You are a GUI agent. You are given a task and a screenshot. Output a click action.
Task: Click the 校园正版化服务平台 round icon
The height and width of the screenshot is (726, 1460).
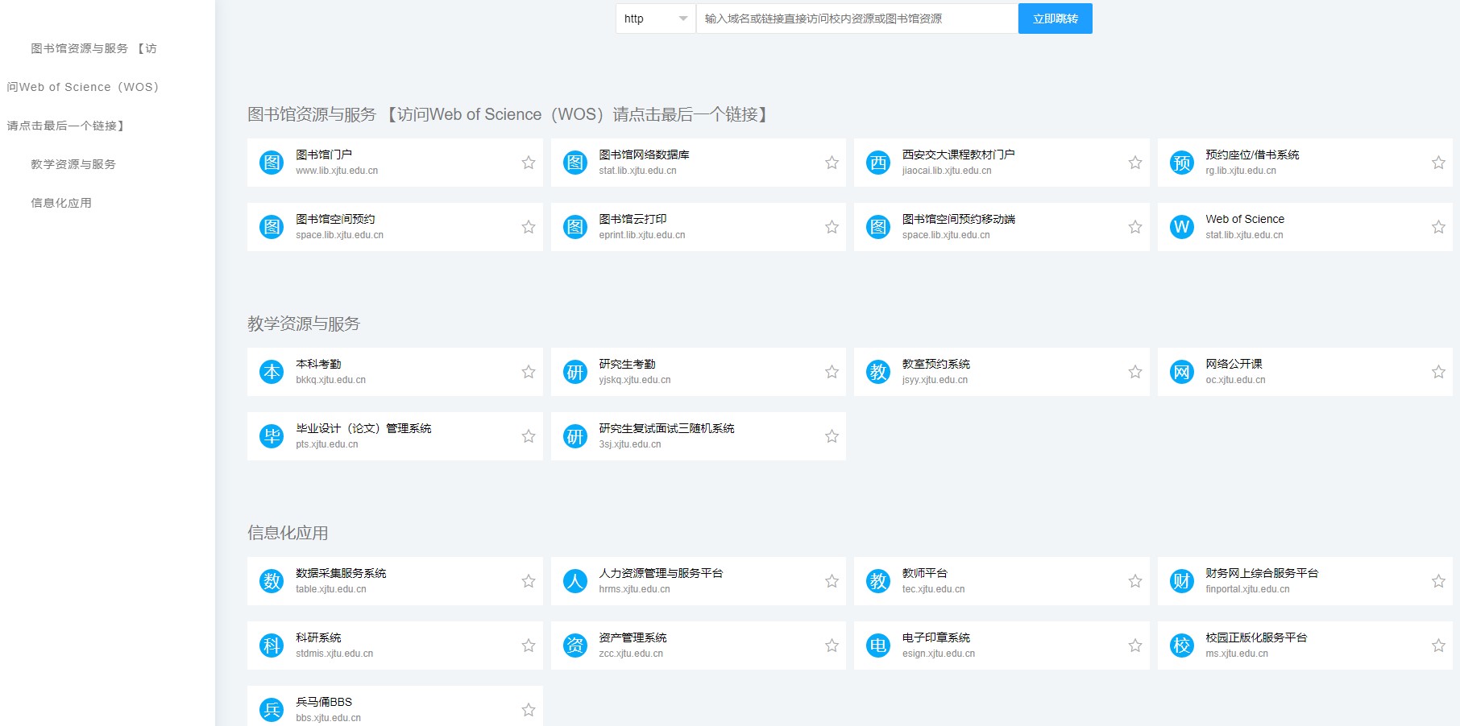pos(1182,646)
